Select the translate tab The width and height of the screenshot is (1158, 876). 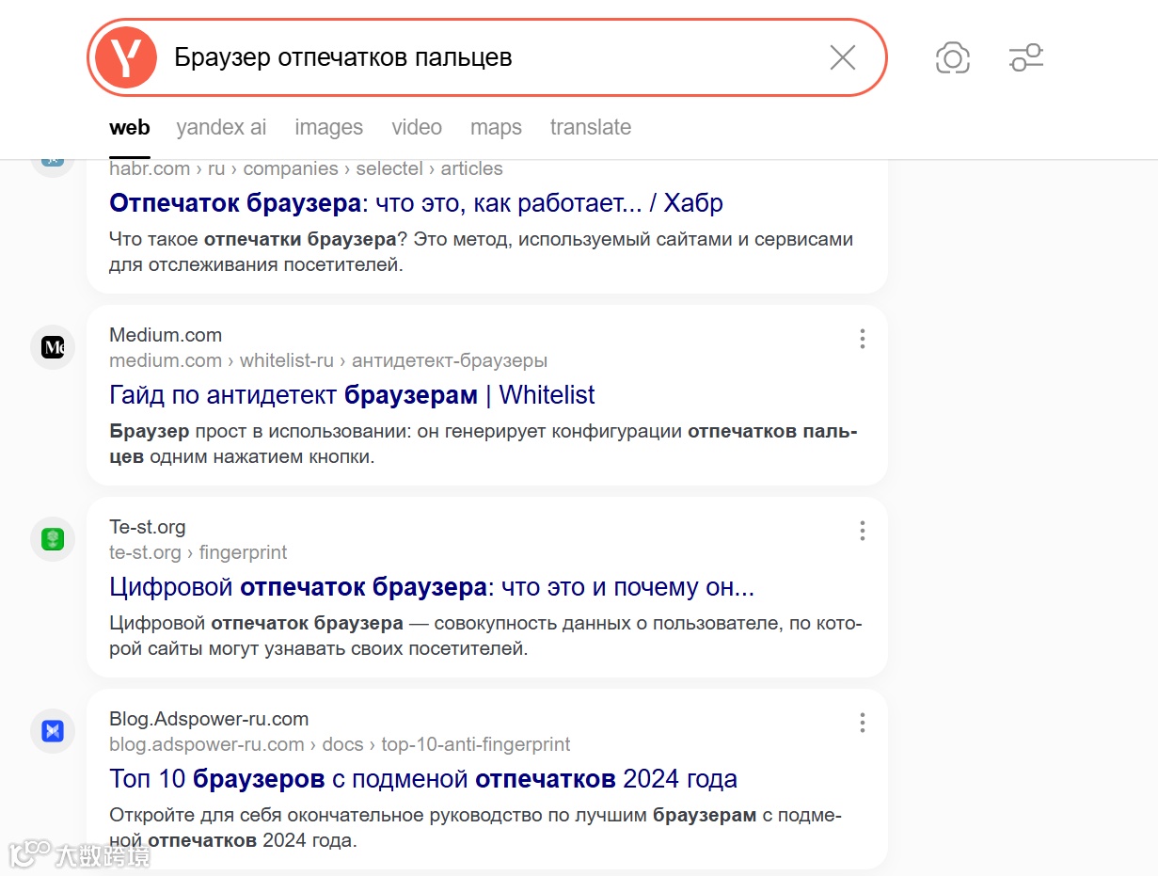590,127
